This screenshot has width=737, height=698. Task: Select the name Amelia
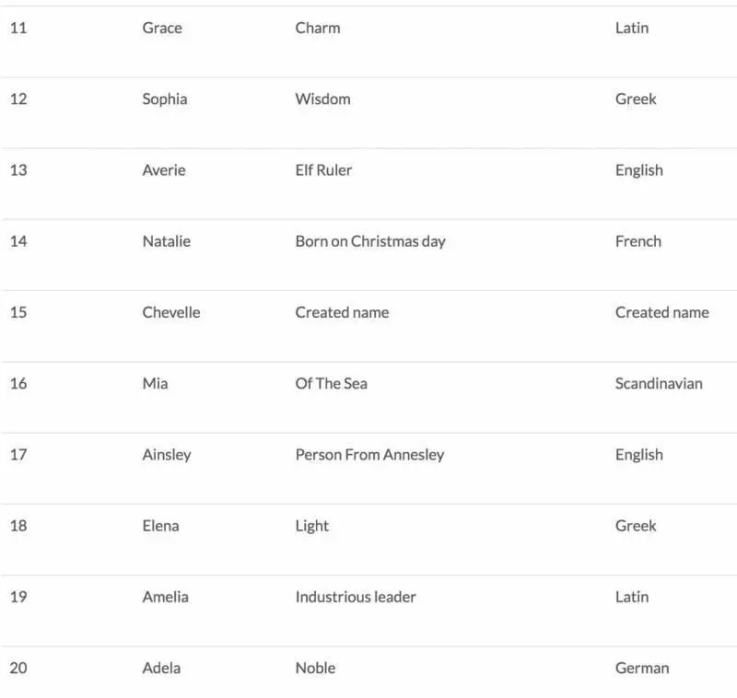166,597
